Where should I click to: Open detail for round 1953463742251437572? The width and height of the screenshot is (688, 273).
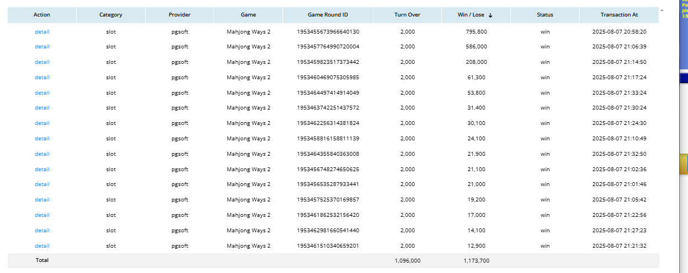point(42,108)
